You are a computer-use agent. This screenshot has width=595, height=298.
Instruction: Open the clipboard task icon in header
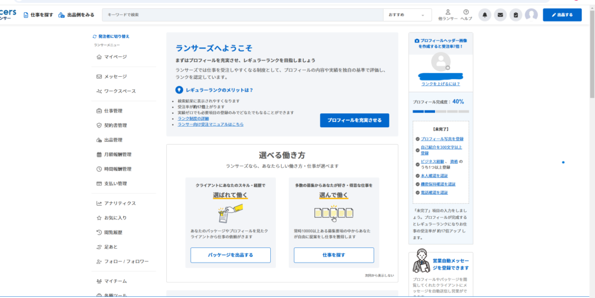[516, 15]
